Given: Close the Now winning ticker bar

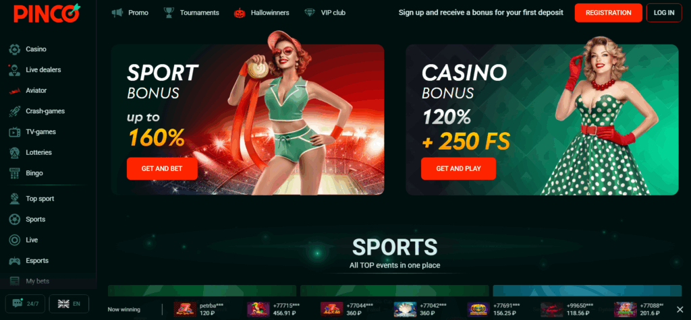Looking at the screenshot, I should [x=680, y=309].
